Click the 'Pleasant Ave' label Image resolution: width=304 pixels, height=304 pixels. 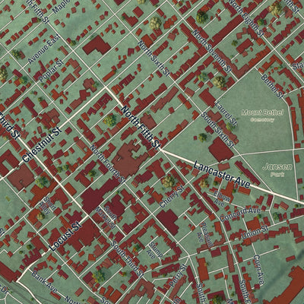(206, 235)
